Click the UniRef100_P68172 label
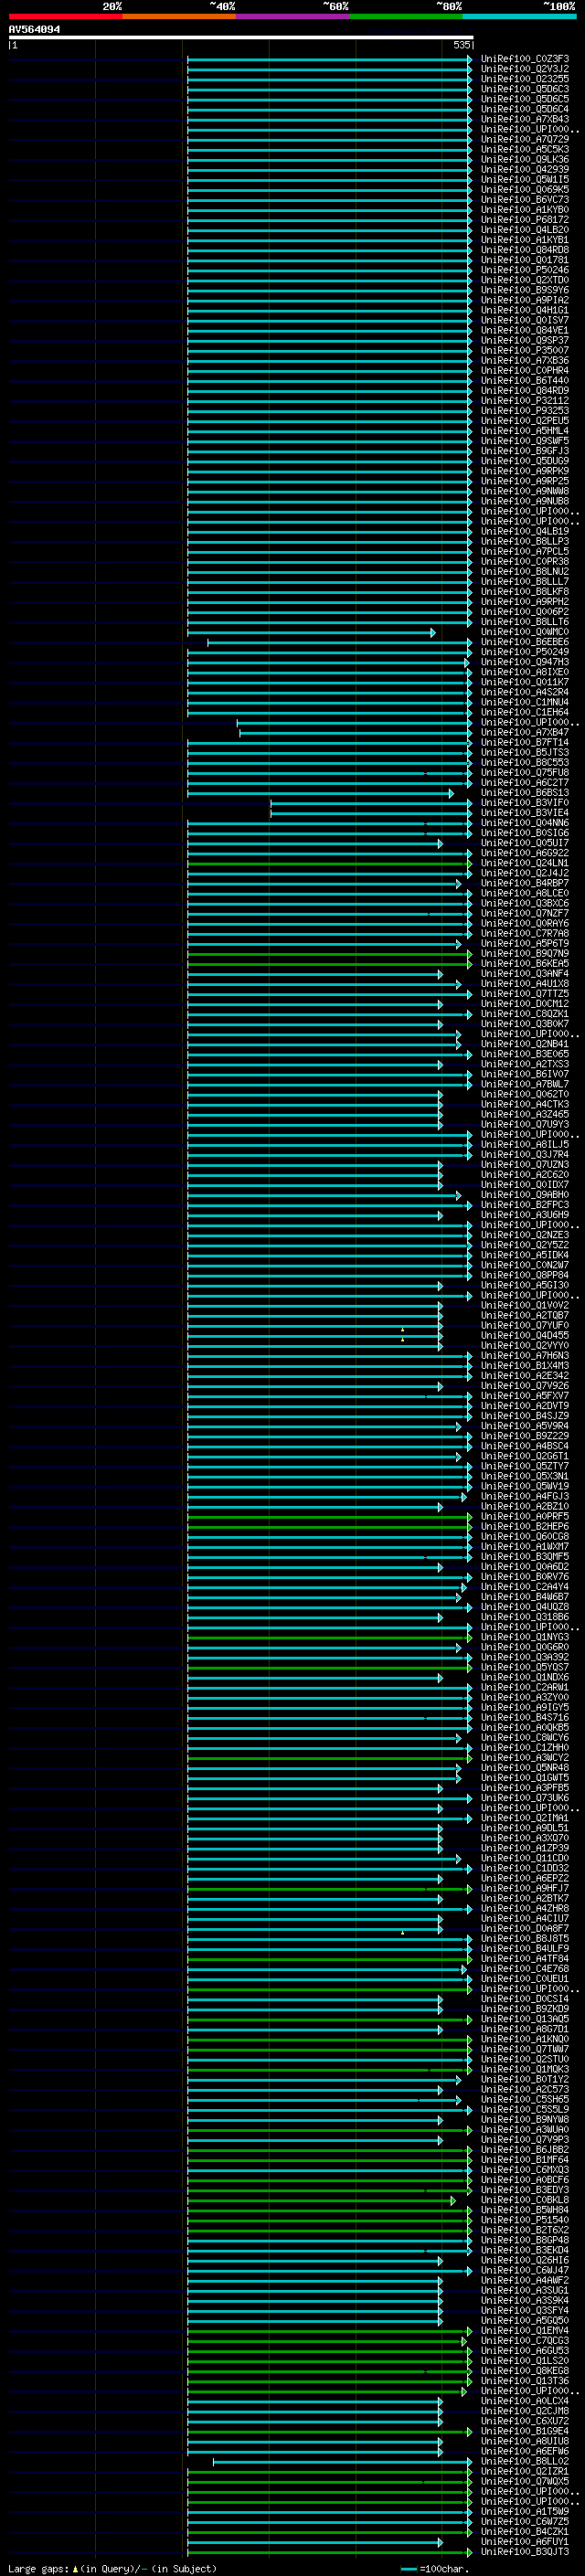 pos(525,220)
